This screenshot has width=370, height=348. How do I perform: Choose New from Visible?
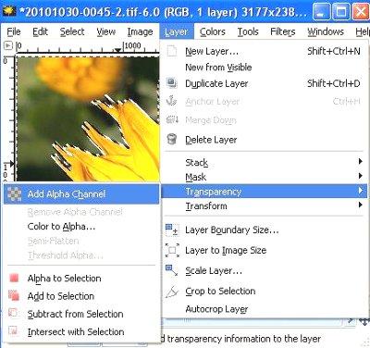[265, 67]
